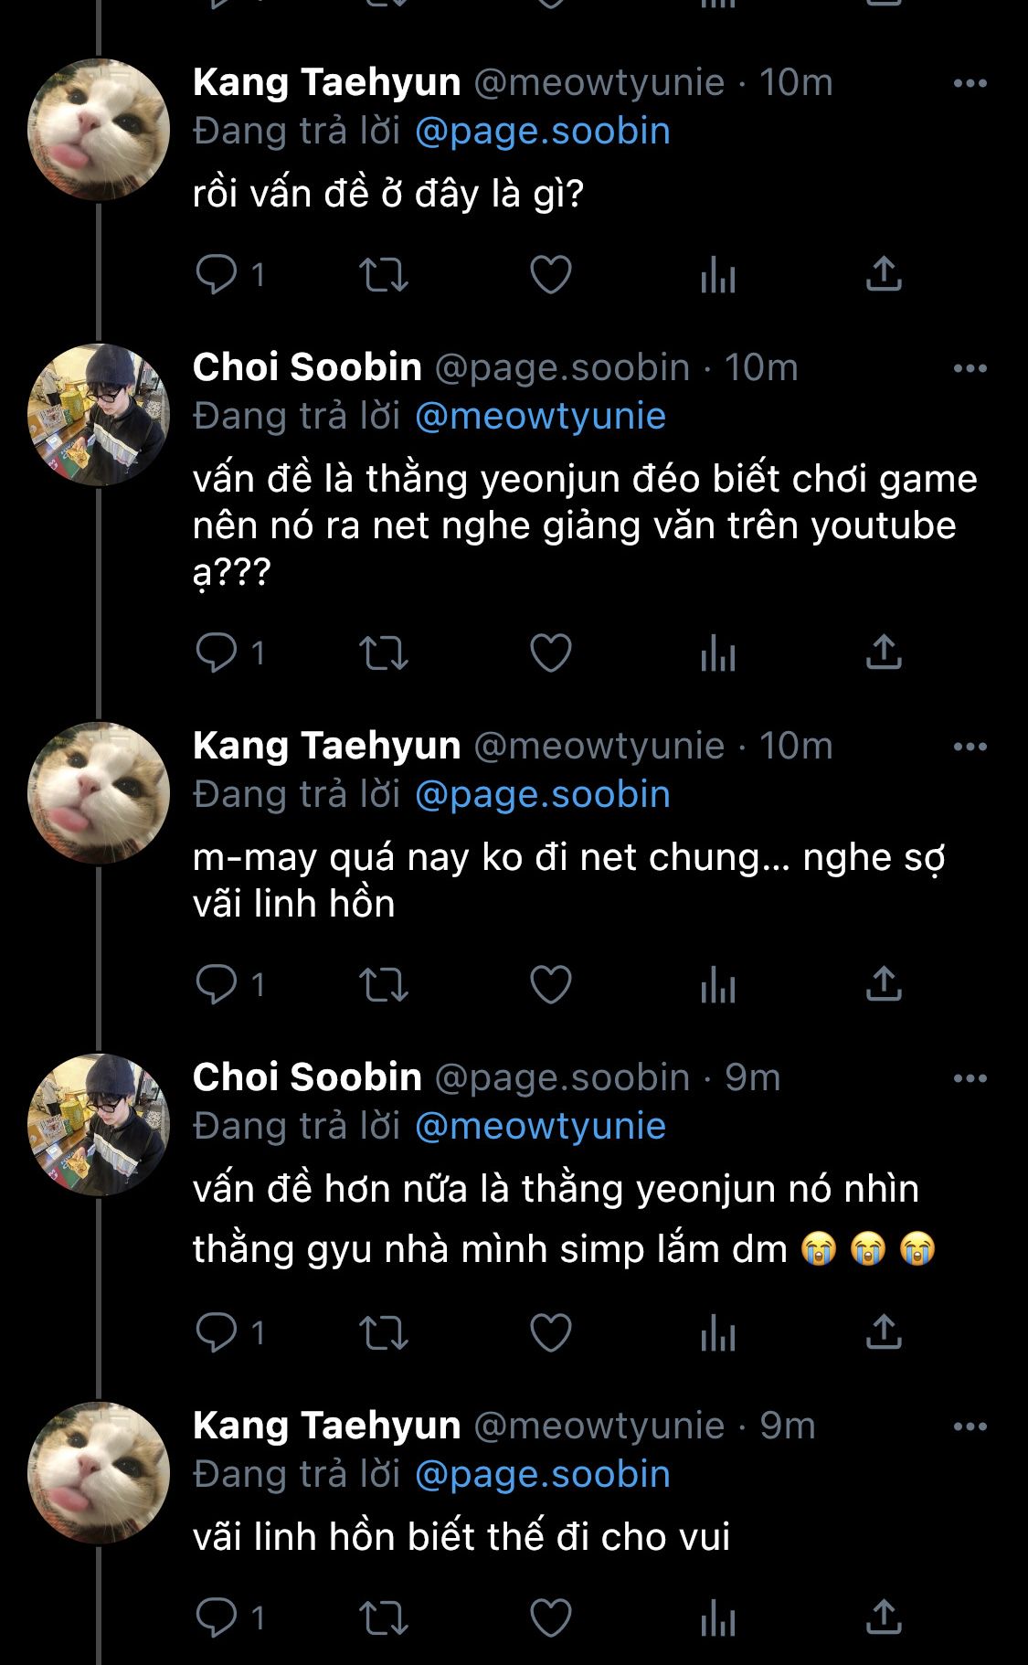Image resolution: width=1028 pixels, height=1665 pixels.
Task: Share Taehyun's 'vãi linh hồn biết thế' tweet
Action: click(x=884, y=1617)
